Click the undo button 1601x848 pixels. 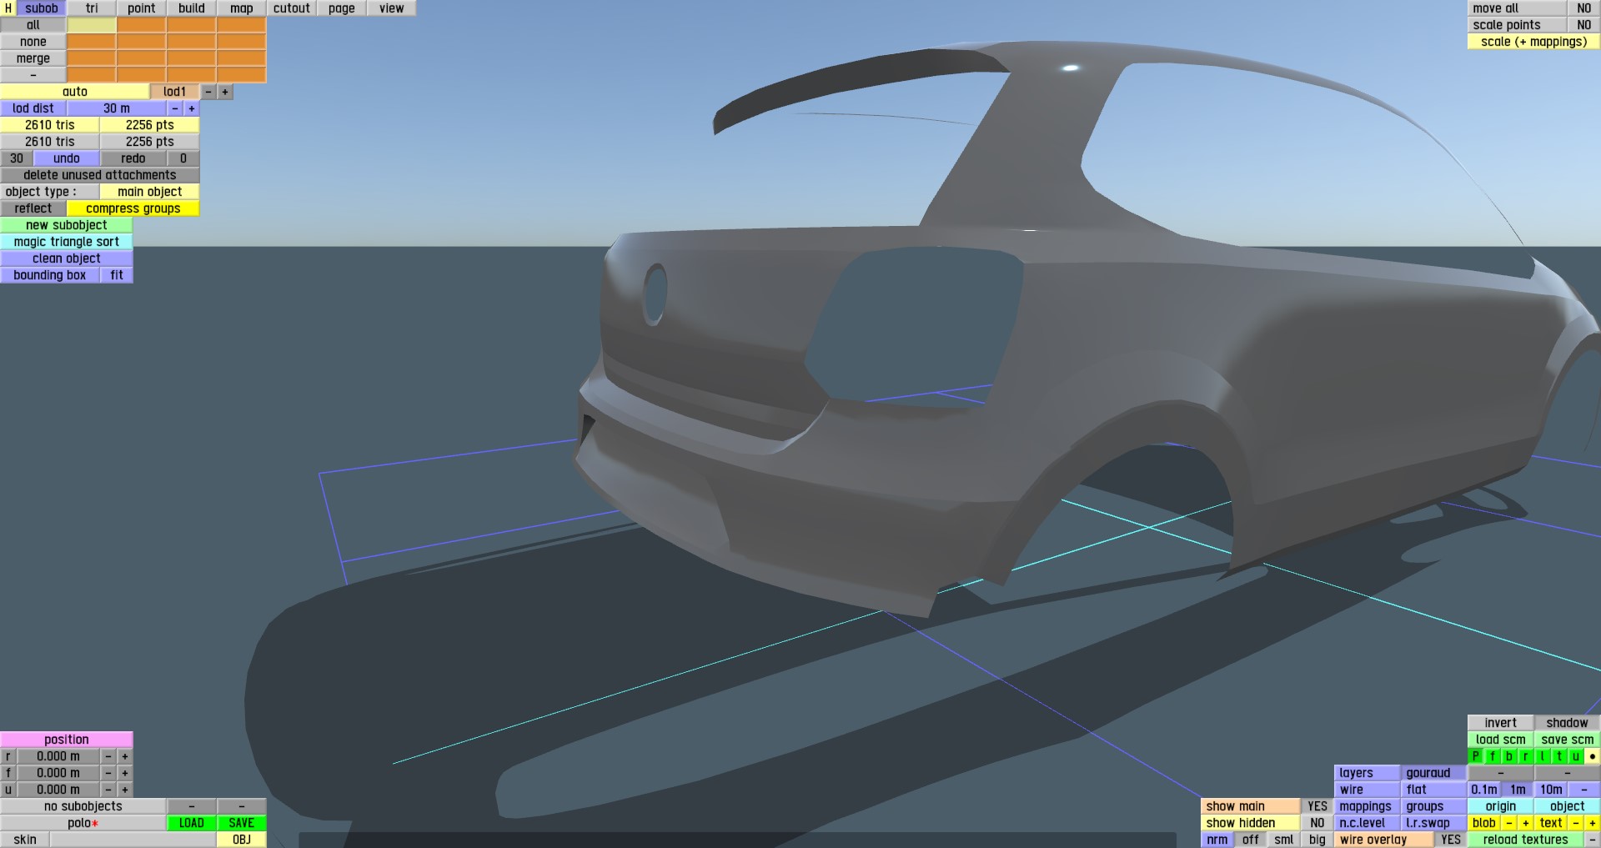click(x=67, y=158)
